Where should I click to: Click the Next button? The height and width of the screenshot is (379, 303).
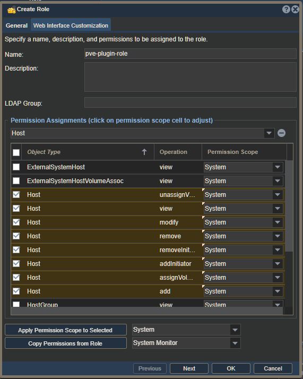pyautogui.click(x=189, y=368)
